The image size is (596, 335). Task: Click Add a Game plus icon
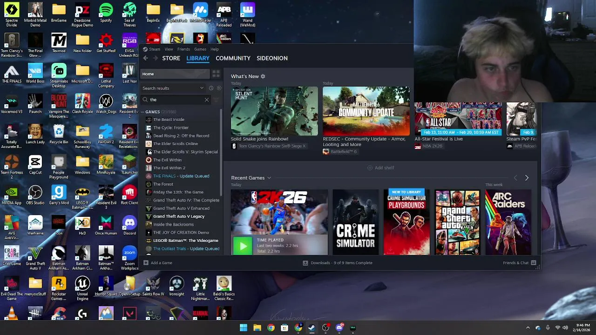(x=146, y=263)
